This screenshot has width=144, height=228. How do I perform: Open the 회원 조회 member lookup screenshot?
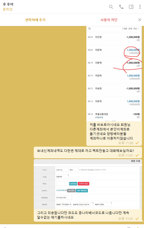(88, 184)
